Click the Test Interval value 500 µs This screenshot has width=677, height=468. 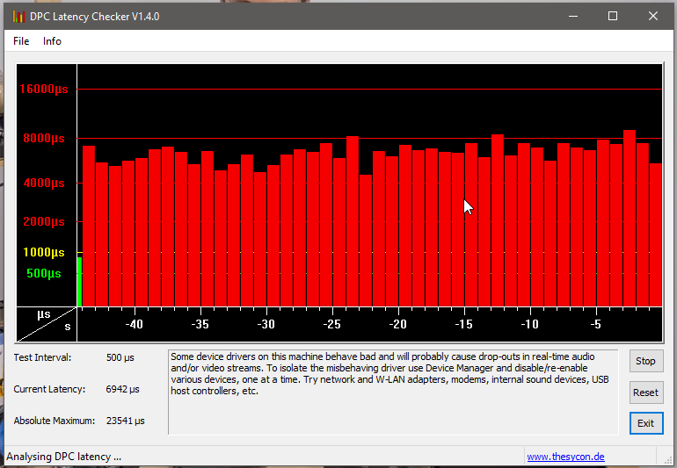[x=120, y=357]
